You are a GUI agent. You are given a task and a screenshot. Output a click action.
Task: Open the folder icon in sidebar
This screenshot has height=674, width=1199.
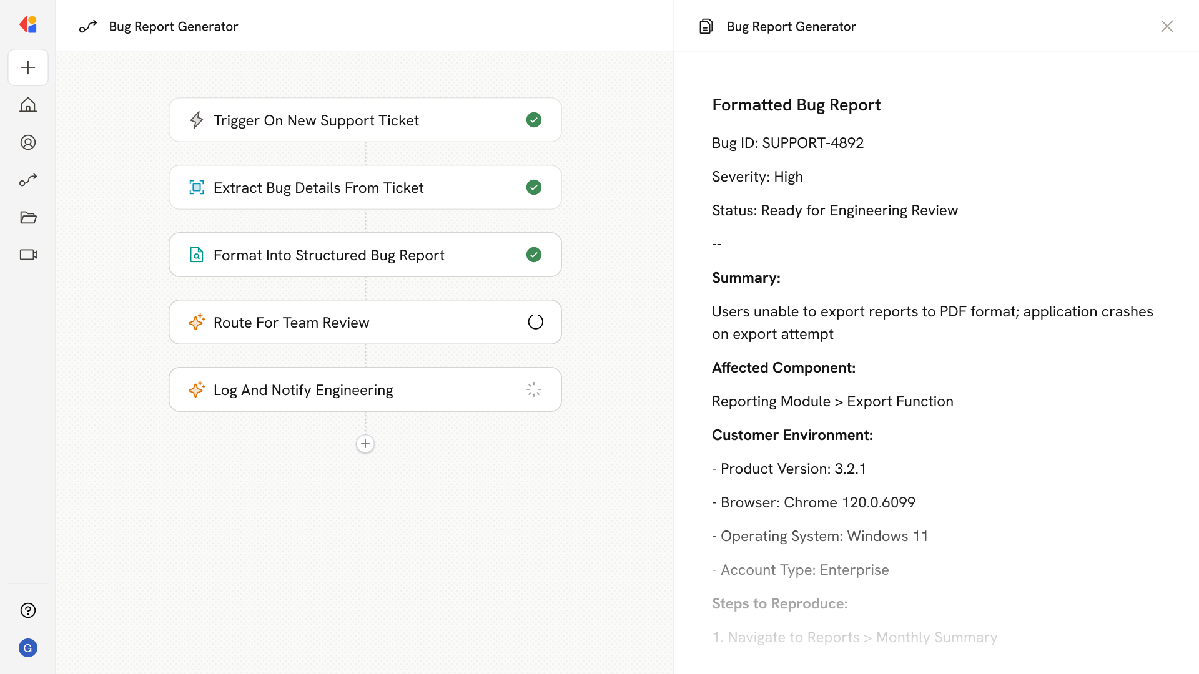click(x=28, y=217)
